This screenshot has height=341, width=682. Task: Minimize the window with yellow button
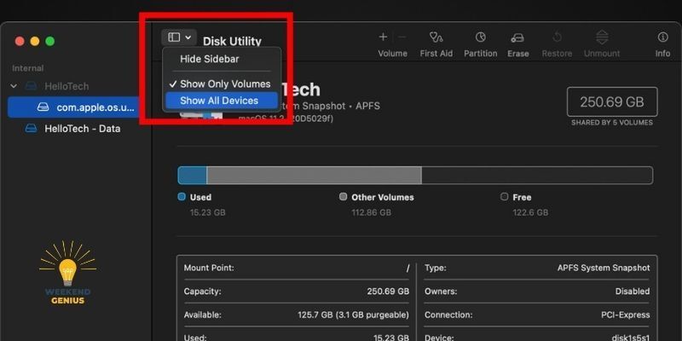click(35, 41)
